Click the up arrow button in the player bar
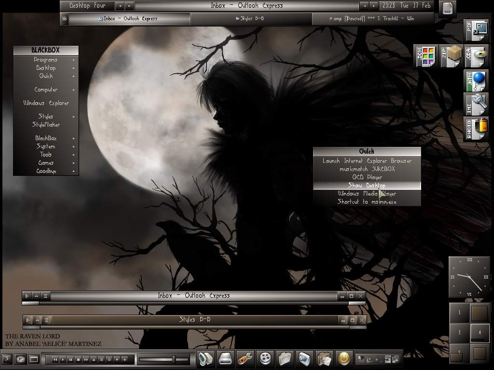Viewport: 494px width, 370px height. click(x=117, y=359)
